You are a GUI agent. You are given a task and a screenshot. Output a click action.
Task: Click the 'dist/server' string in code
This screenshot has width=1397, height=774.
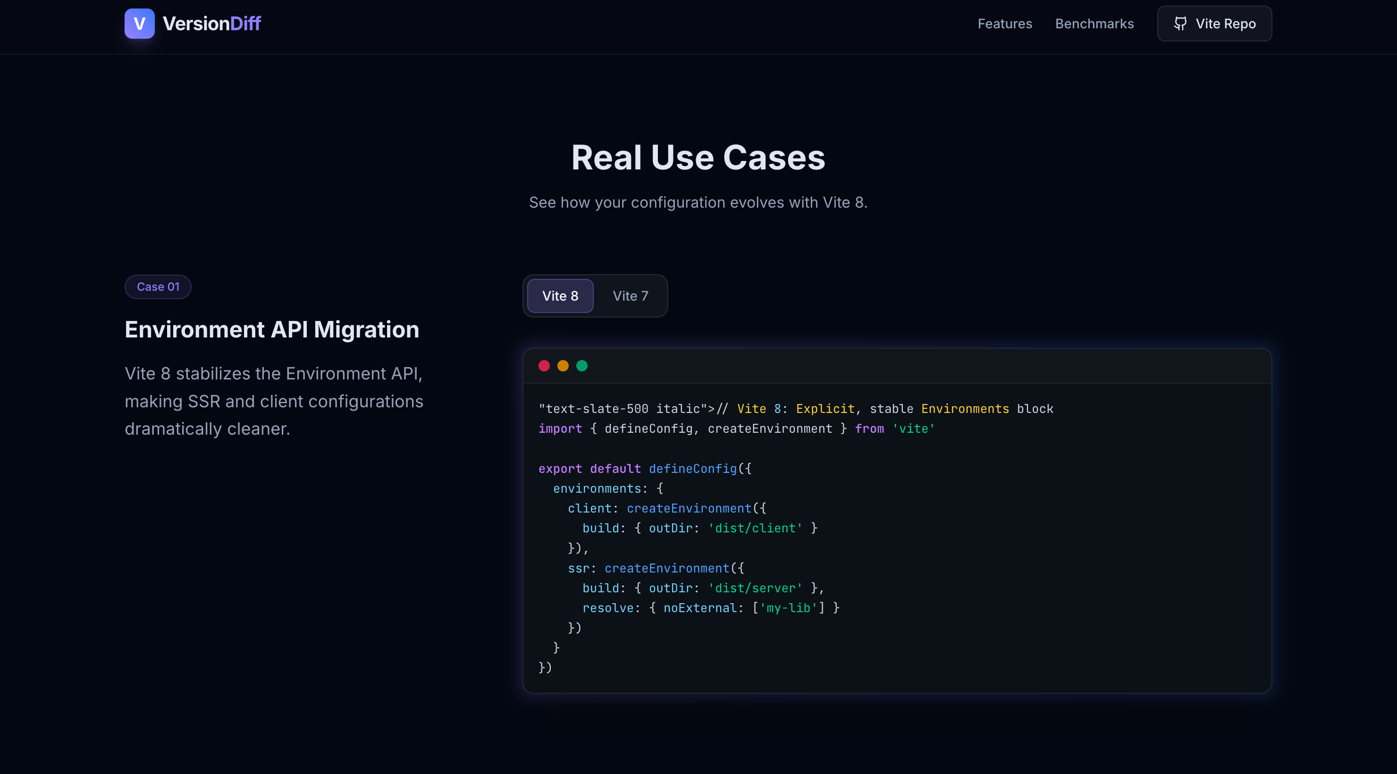(x=755, y=588)
